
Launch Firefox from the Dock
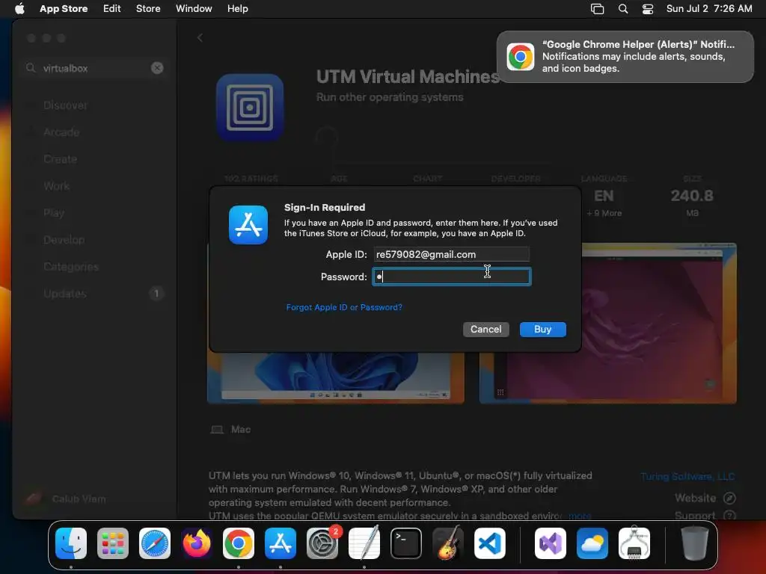click(x=197, y=543)
